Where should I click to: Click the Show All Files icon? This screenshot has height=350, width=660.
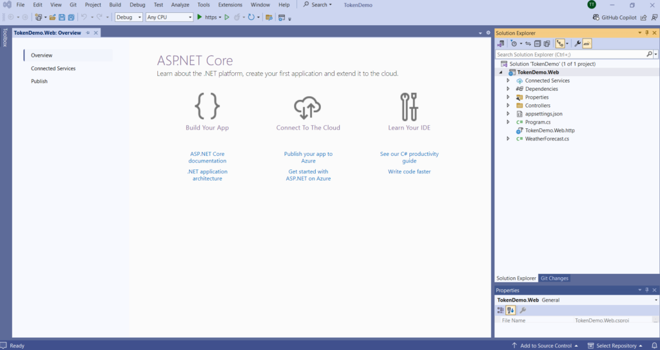coord(547,43)
